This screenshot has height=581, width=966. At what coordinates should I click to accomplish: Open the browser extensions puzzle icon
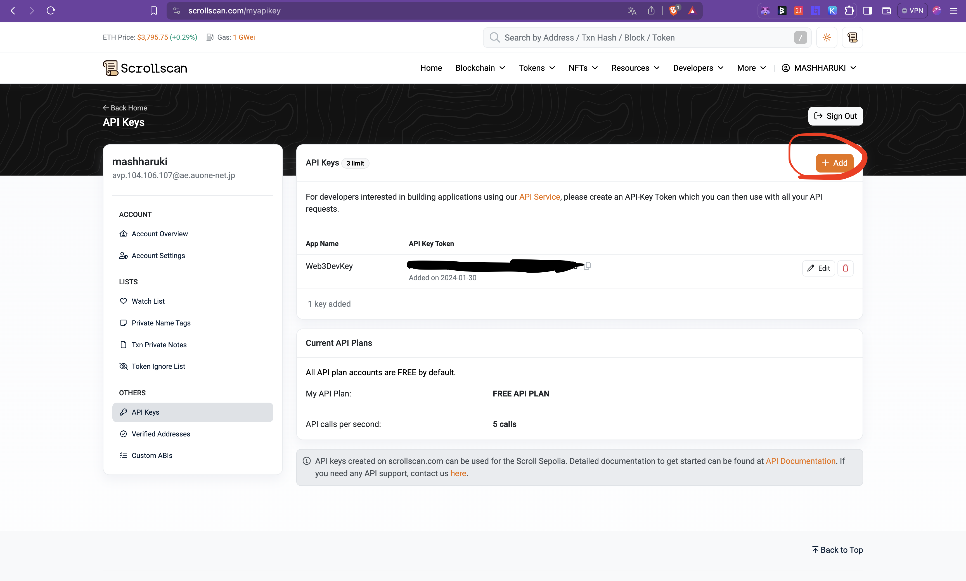pos(849,11)
